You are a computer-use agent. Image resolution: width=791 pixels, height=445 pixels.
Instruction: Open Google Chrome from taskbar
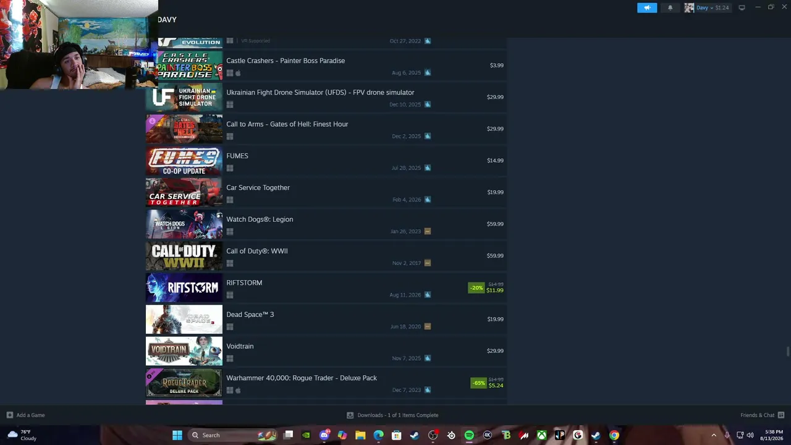click(x=614, y=435)
